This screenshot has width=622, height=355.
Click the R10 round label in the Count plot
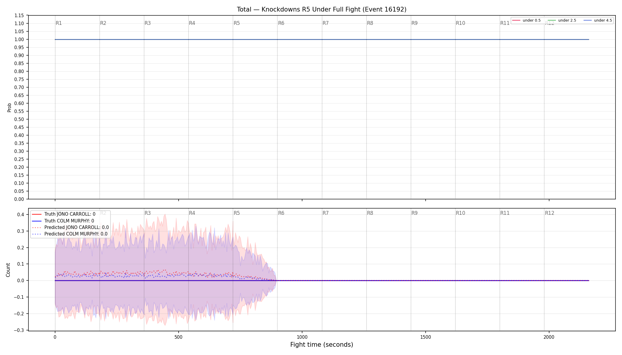coord(460,213)
